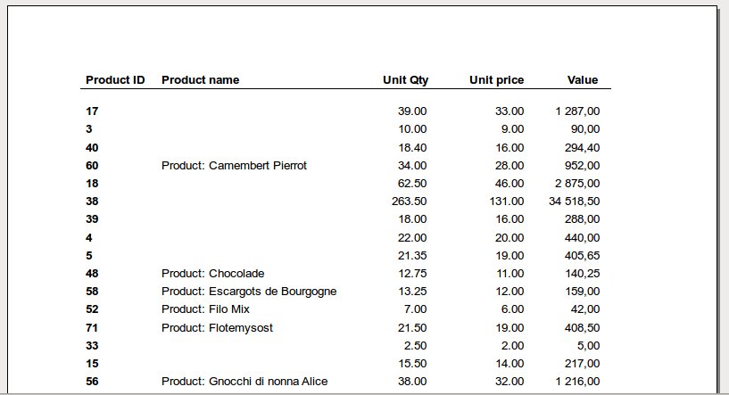
Task: Click the Product name column header
Action: [x=201, y=80]
